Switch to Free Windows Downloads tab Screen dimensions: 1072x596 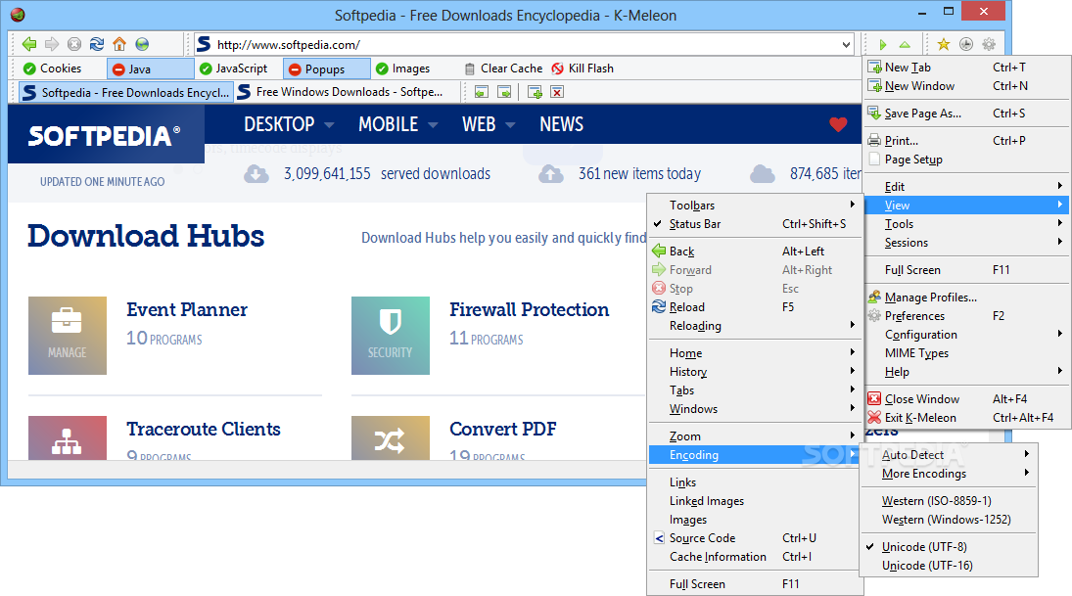[348, 92]
